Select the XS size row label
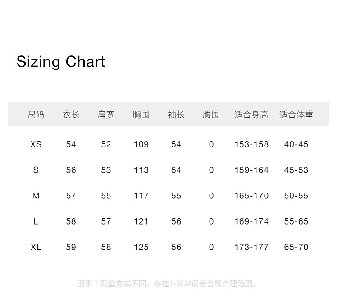 pyautogui.click(x=36, y=144)
